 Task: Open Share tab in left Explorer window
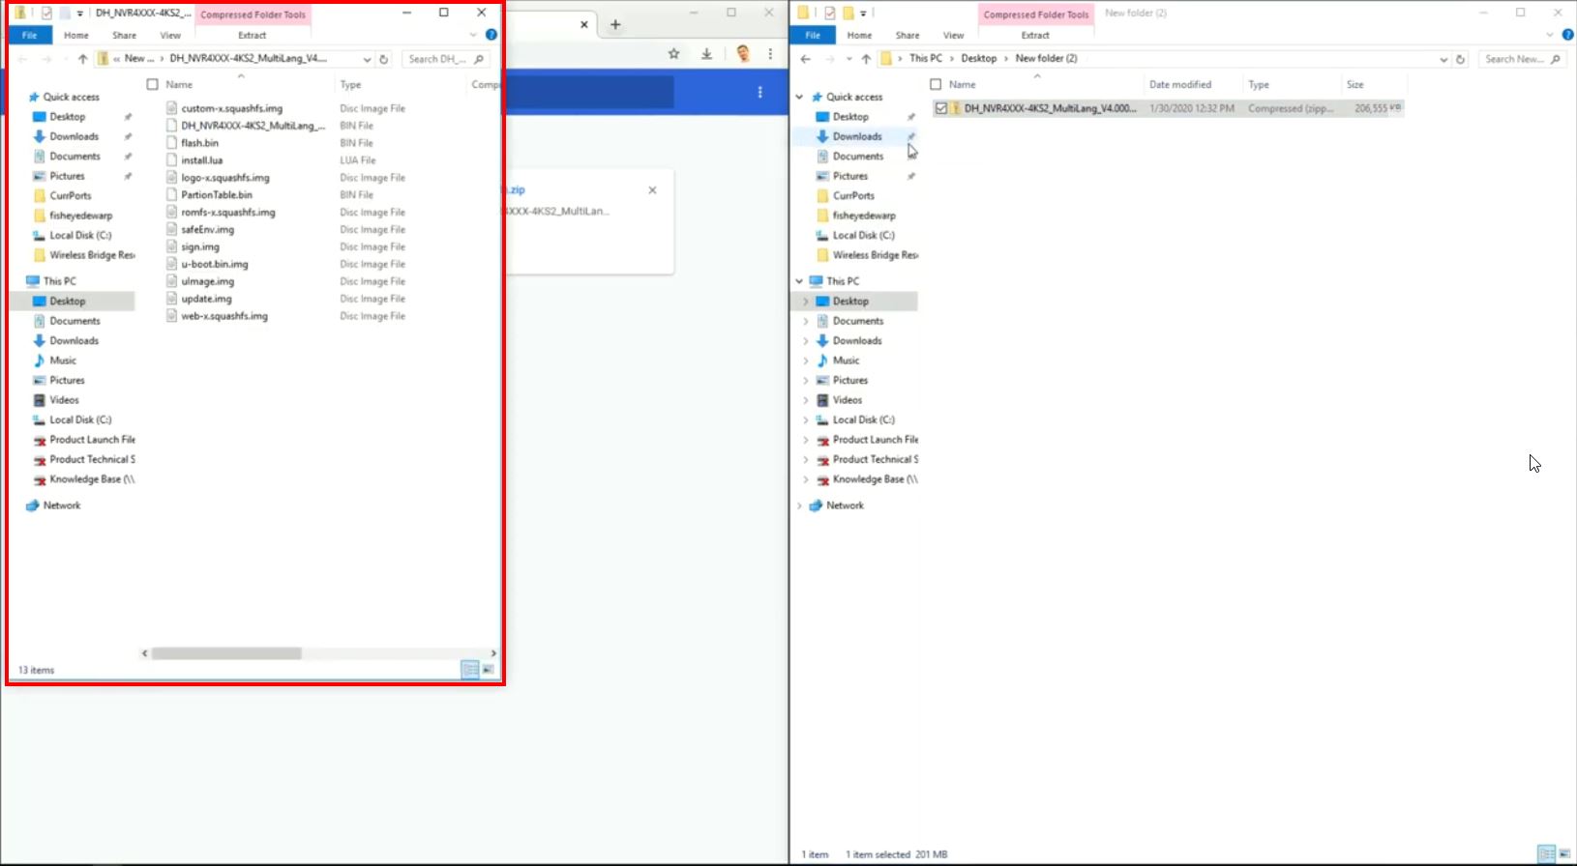(124, 35)
